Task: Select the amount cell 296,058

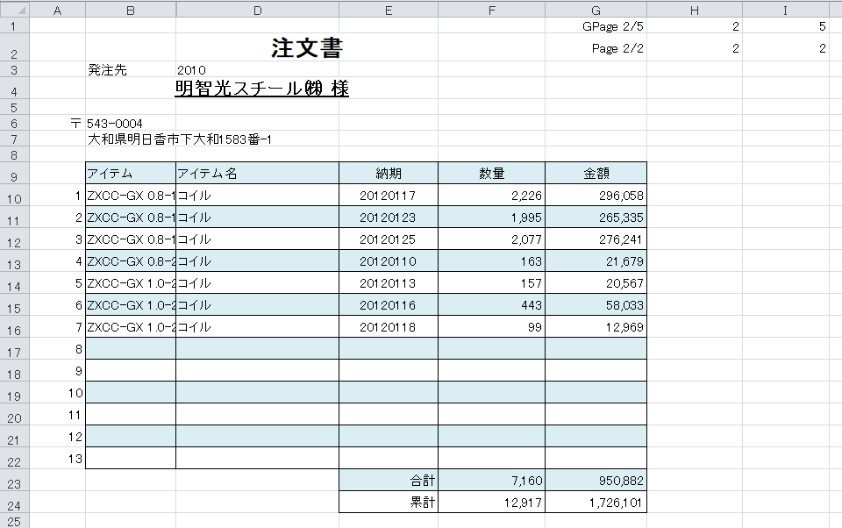Action: tap(596, 195)
